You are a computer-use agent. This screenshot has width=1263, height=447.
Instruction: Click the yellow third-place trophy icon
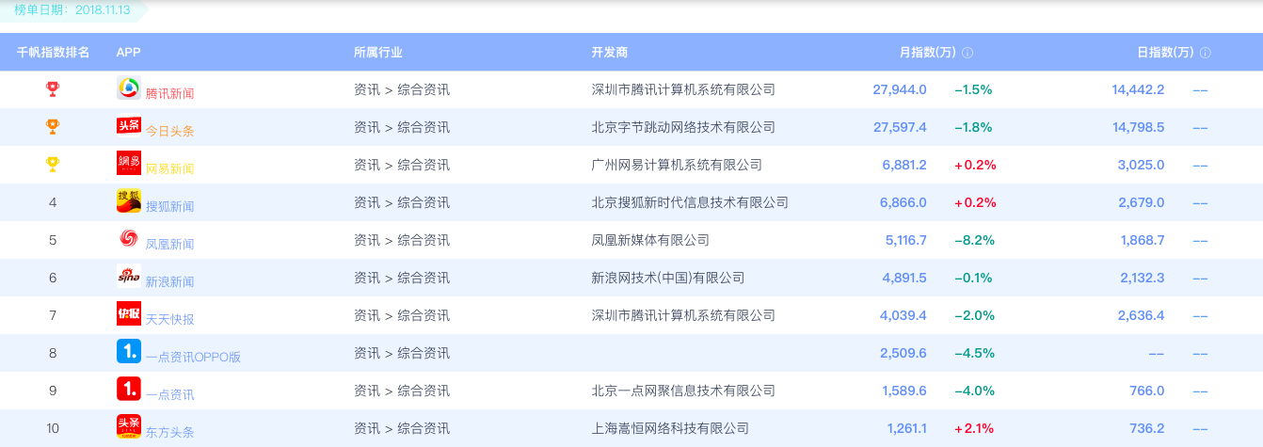(x=53, y=164)
